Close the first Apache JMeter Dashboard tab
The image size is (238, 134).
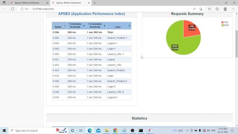[47, 3]
